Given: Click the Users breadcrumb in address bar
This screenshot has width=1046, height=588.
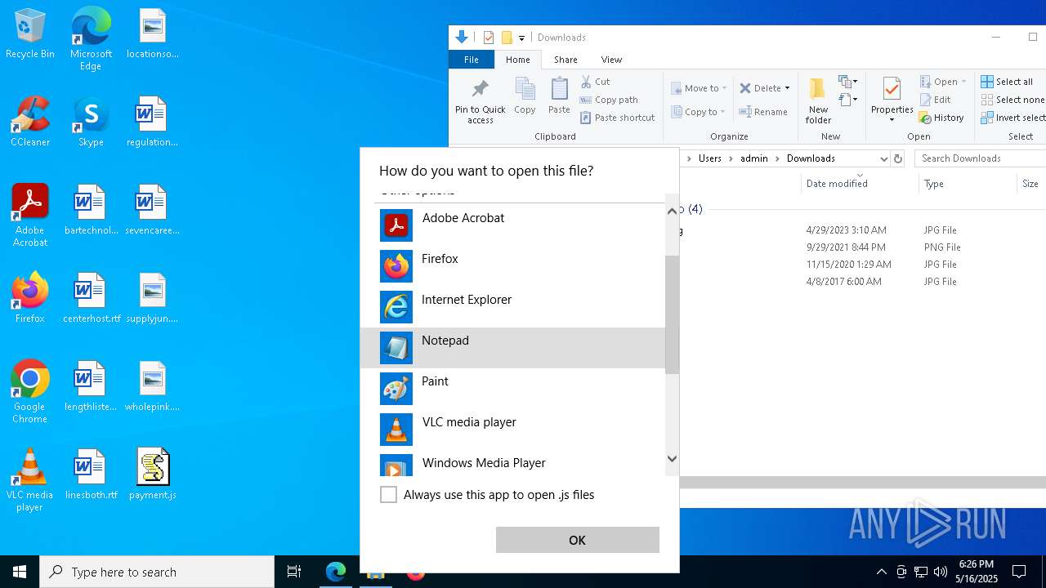Looking at the screenshot, I should tap(709, 158).
